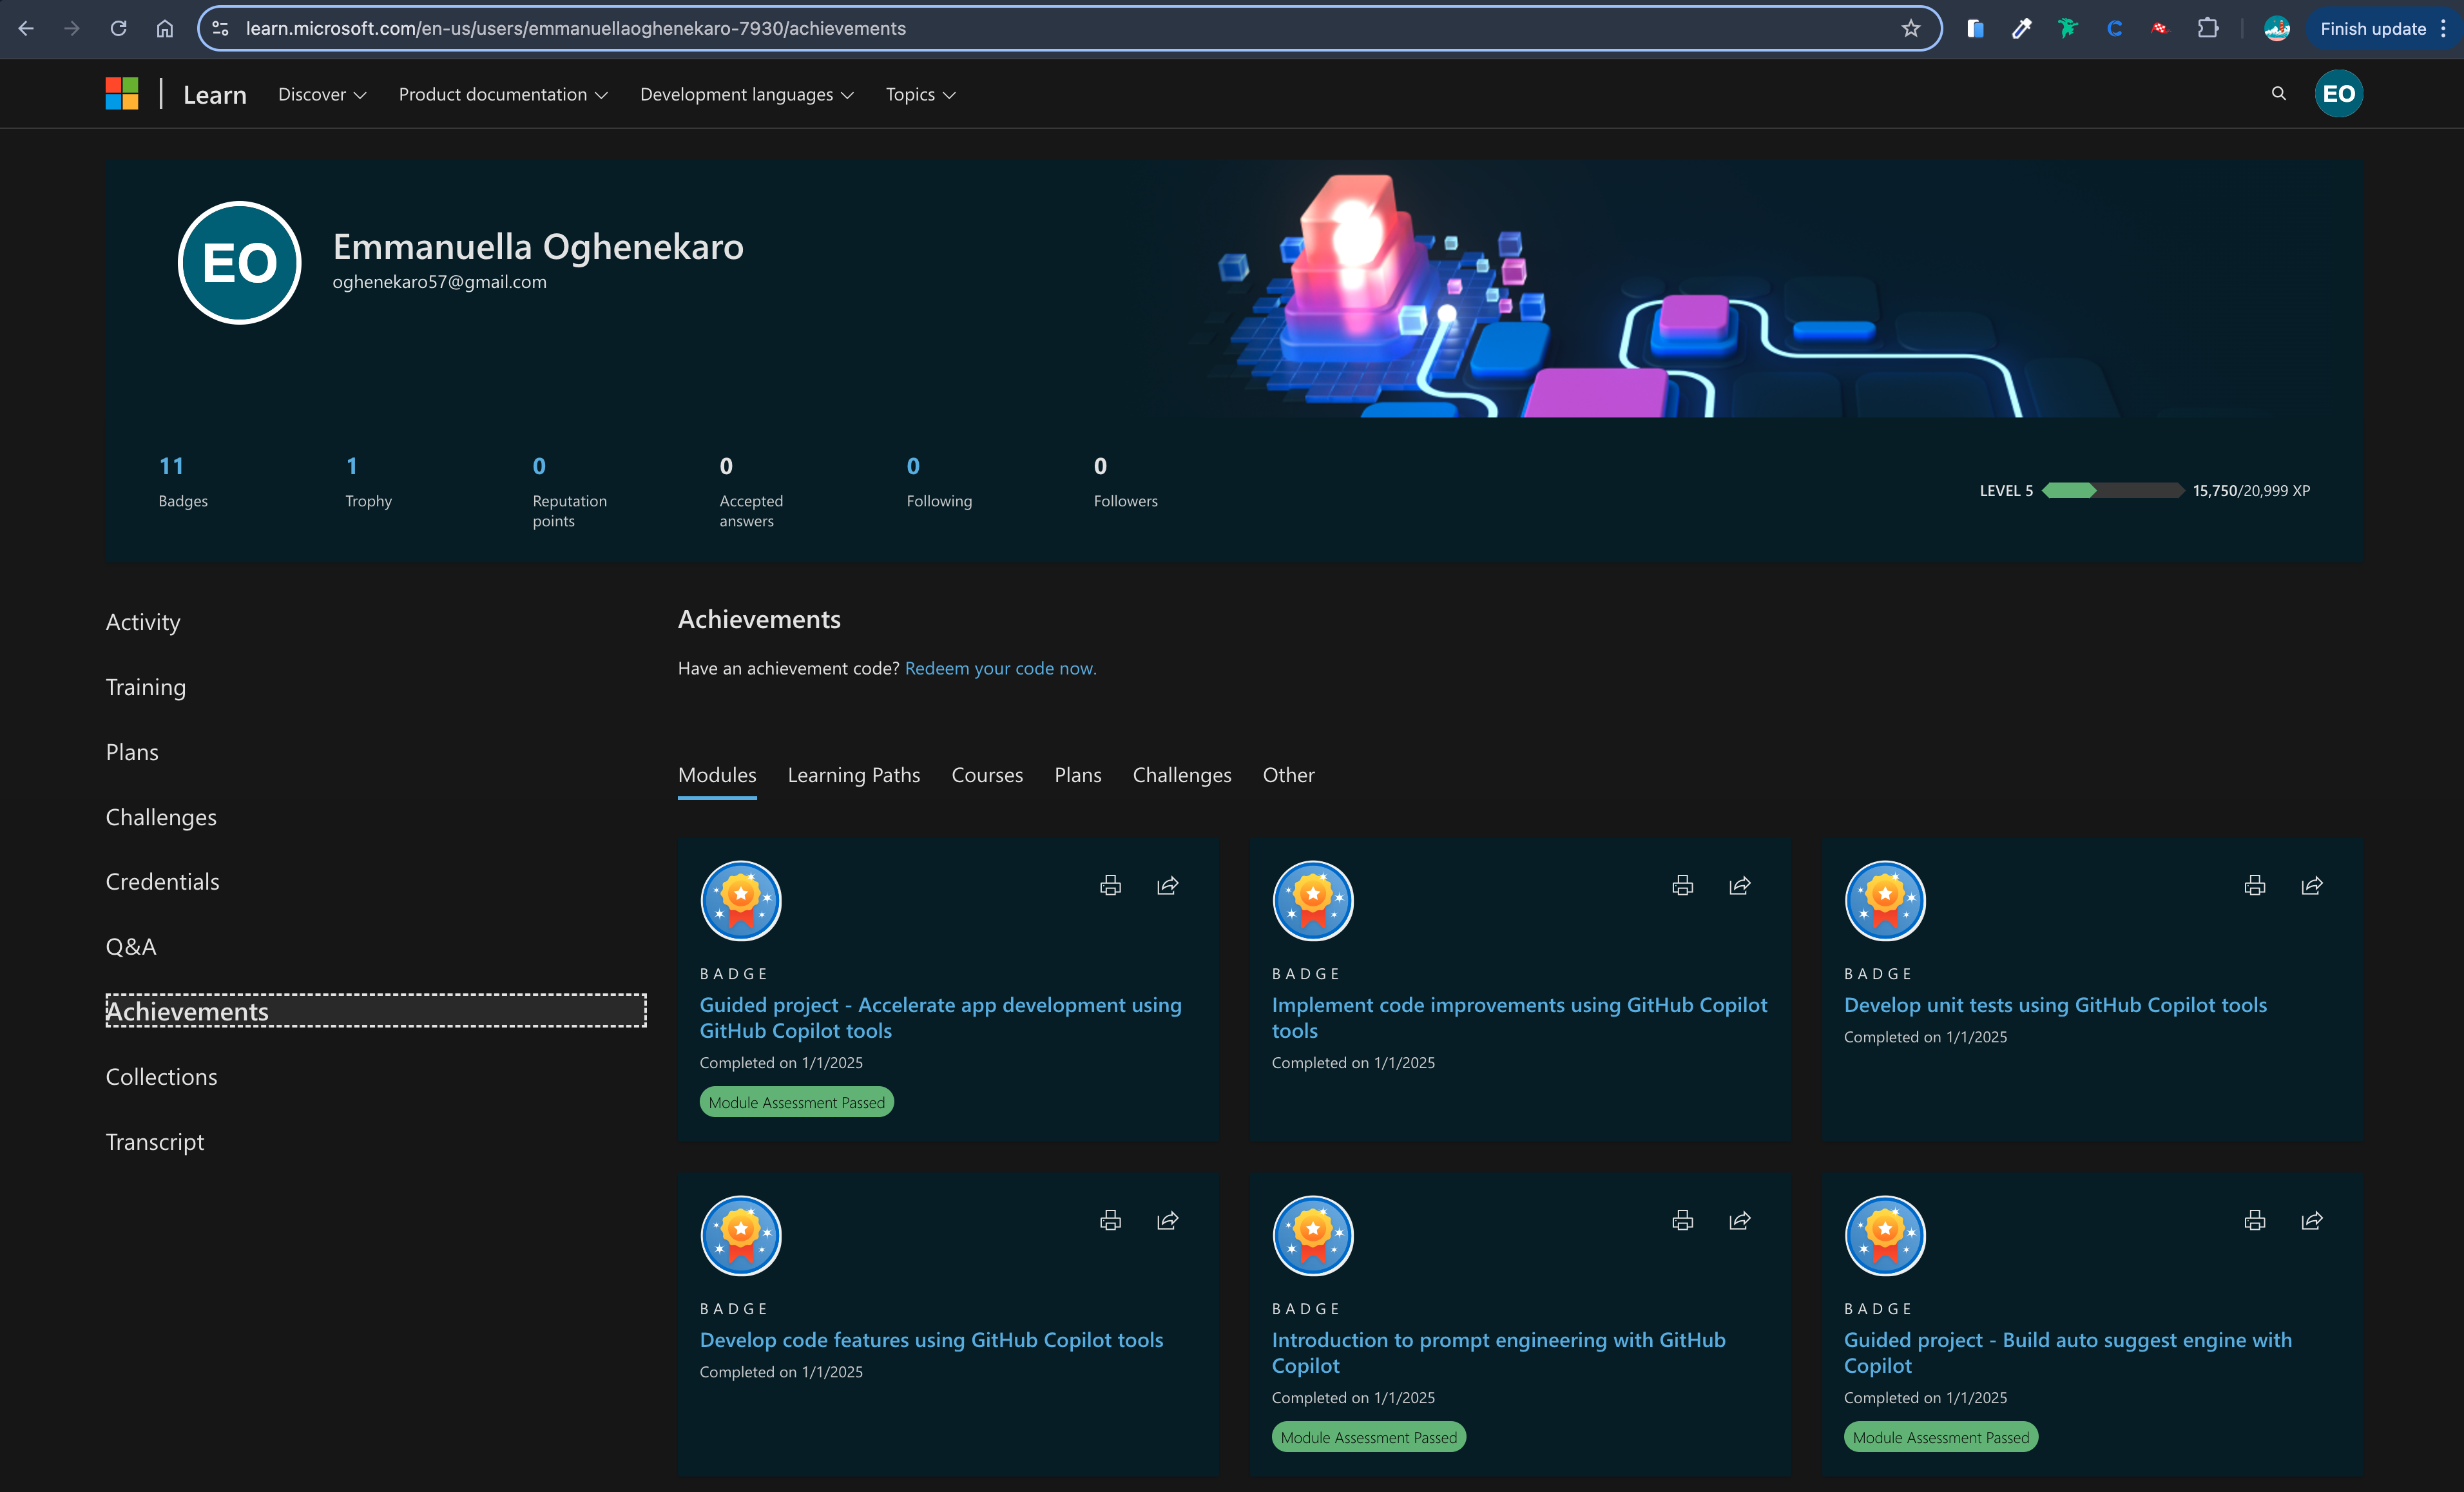Share the Implement code improvements badge

[1740, 885]
